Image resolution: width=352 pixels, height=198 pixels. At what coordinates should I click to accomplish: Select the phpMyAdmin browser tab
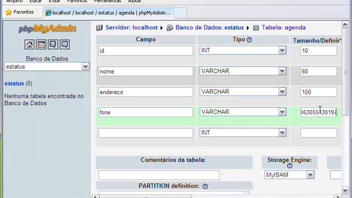[x=108, y=13]
